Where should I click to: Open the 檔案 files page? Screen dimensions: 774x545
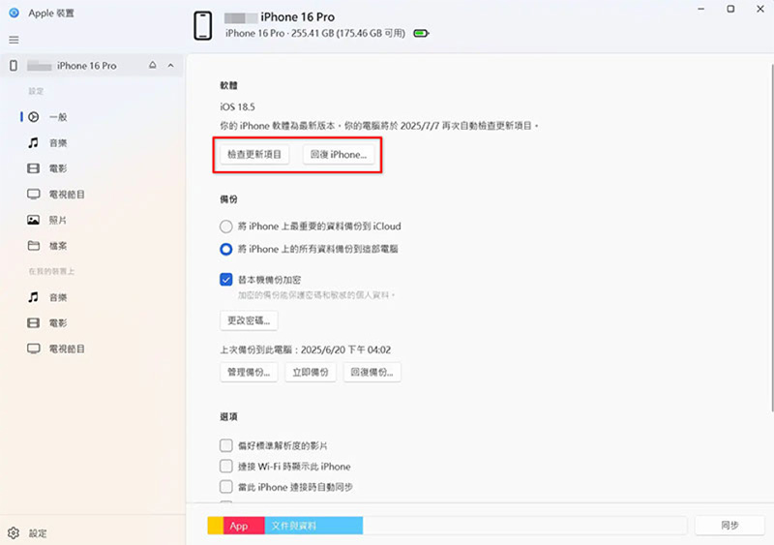(58, 246)
